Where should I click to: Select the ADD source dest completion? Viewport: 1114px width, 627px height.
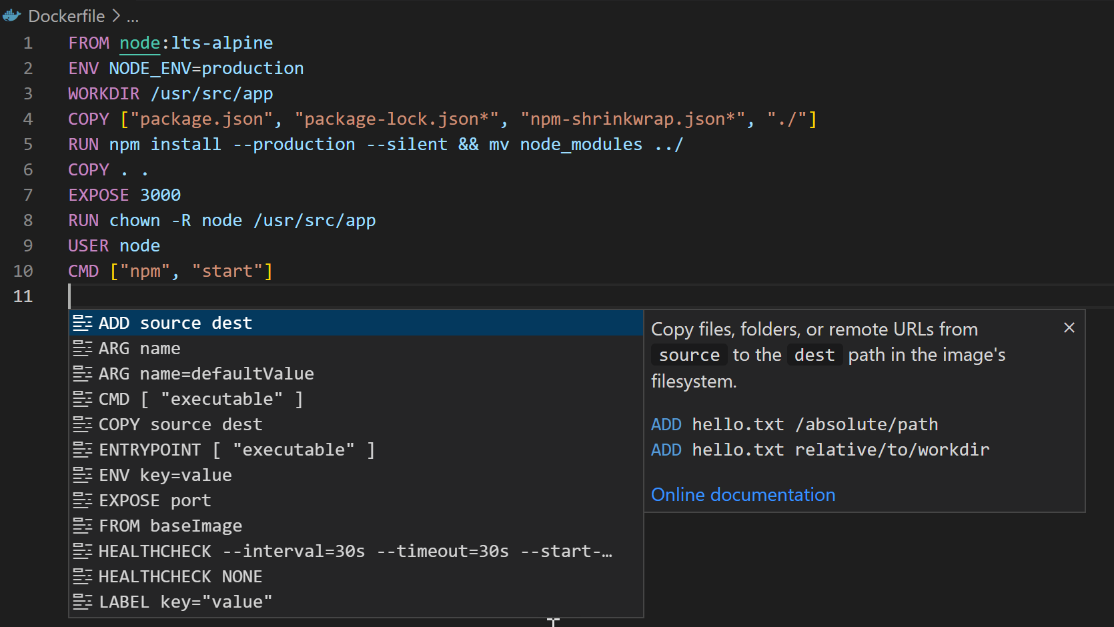pos(175,323)
